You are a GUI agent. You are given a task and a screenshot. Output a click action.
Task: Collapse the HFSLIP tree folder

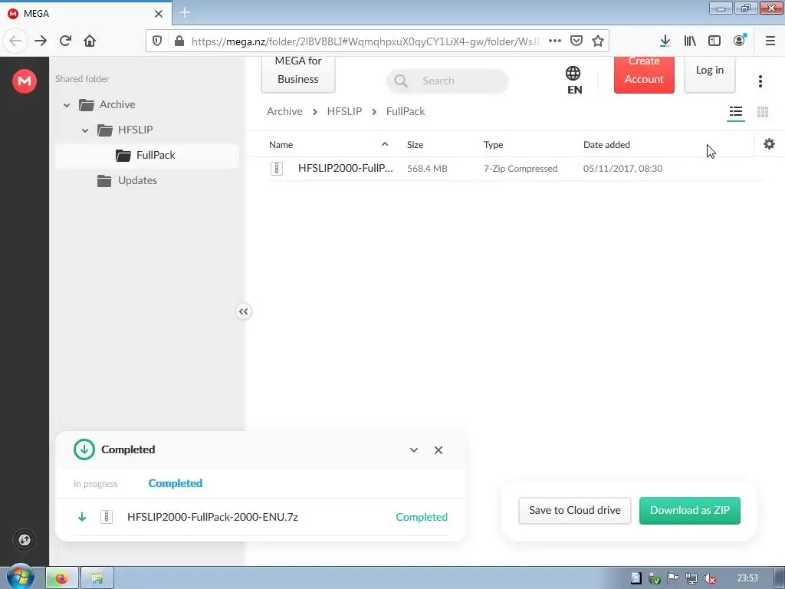[85, 130]
